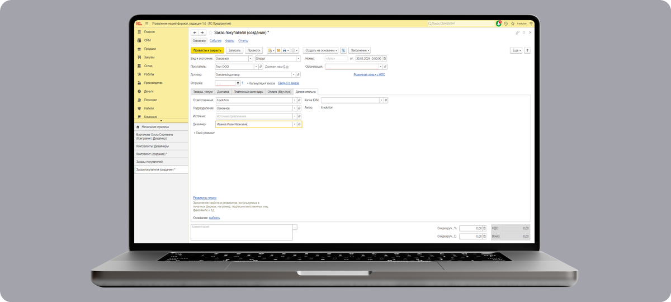
Task: Expand the state dropdown showing Открыт
Action: click(x=299, y=58)
